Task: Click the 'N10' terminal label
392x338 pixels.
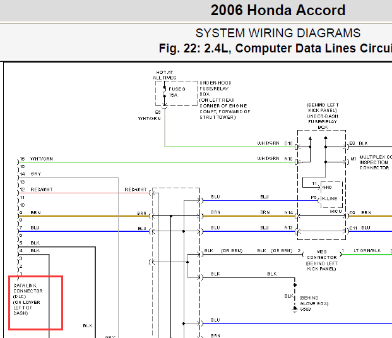Action: tap(288, 159)
